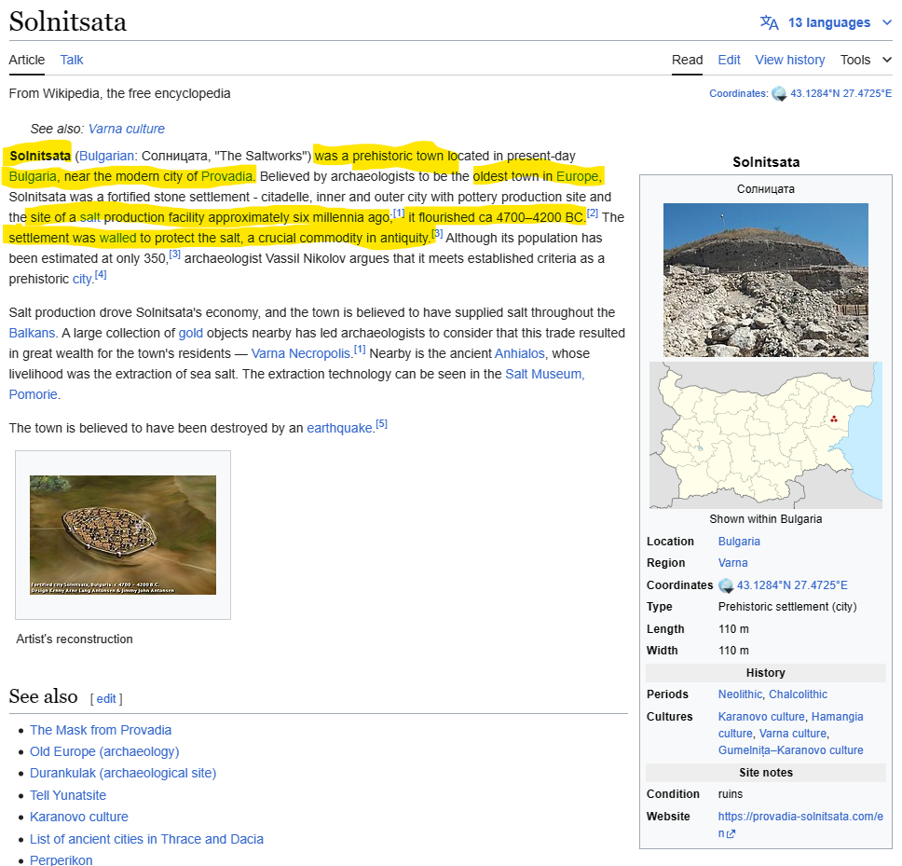The width and height of the screenshot is (902, 866).
Task: Click the gold link
Action: click(x=190, y=333)
